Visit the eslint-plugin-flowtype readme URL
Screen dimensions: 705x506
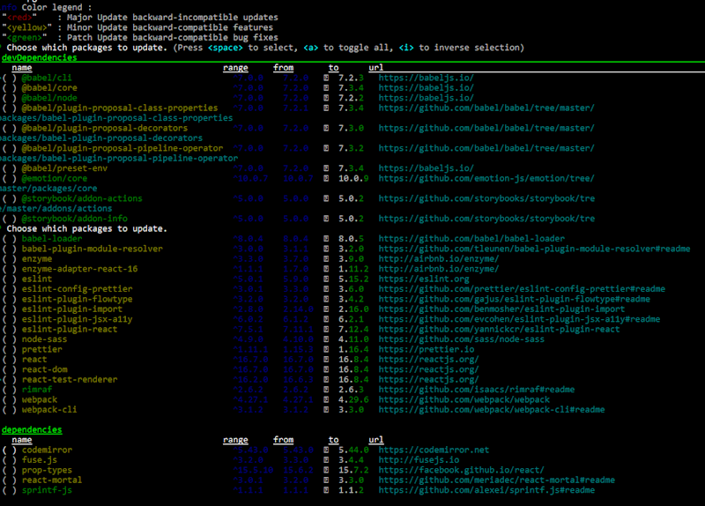[514, 299]
